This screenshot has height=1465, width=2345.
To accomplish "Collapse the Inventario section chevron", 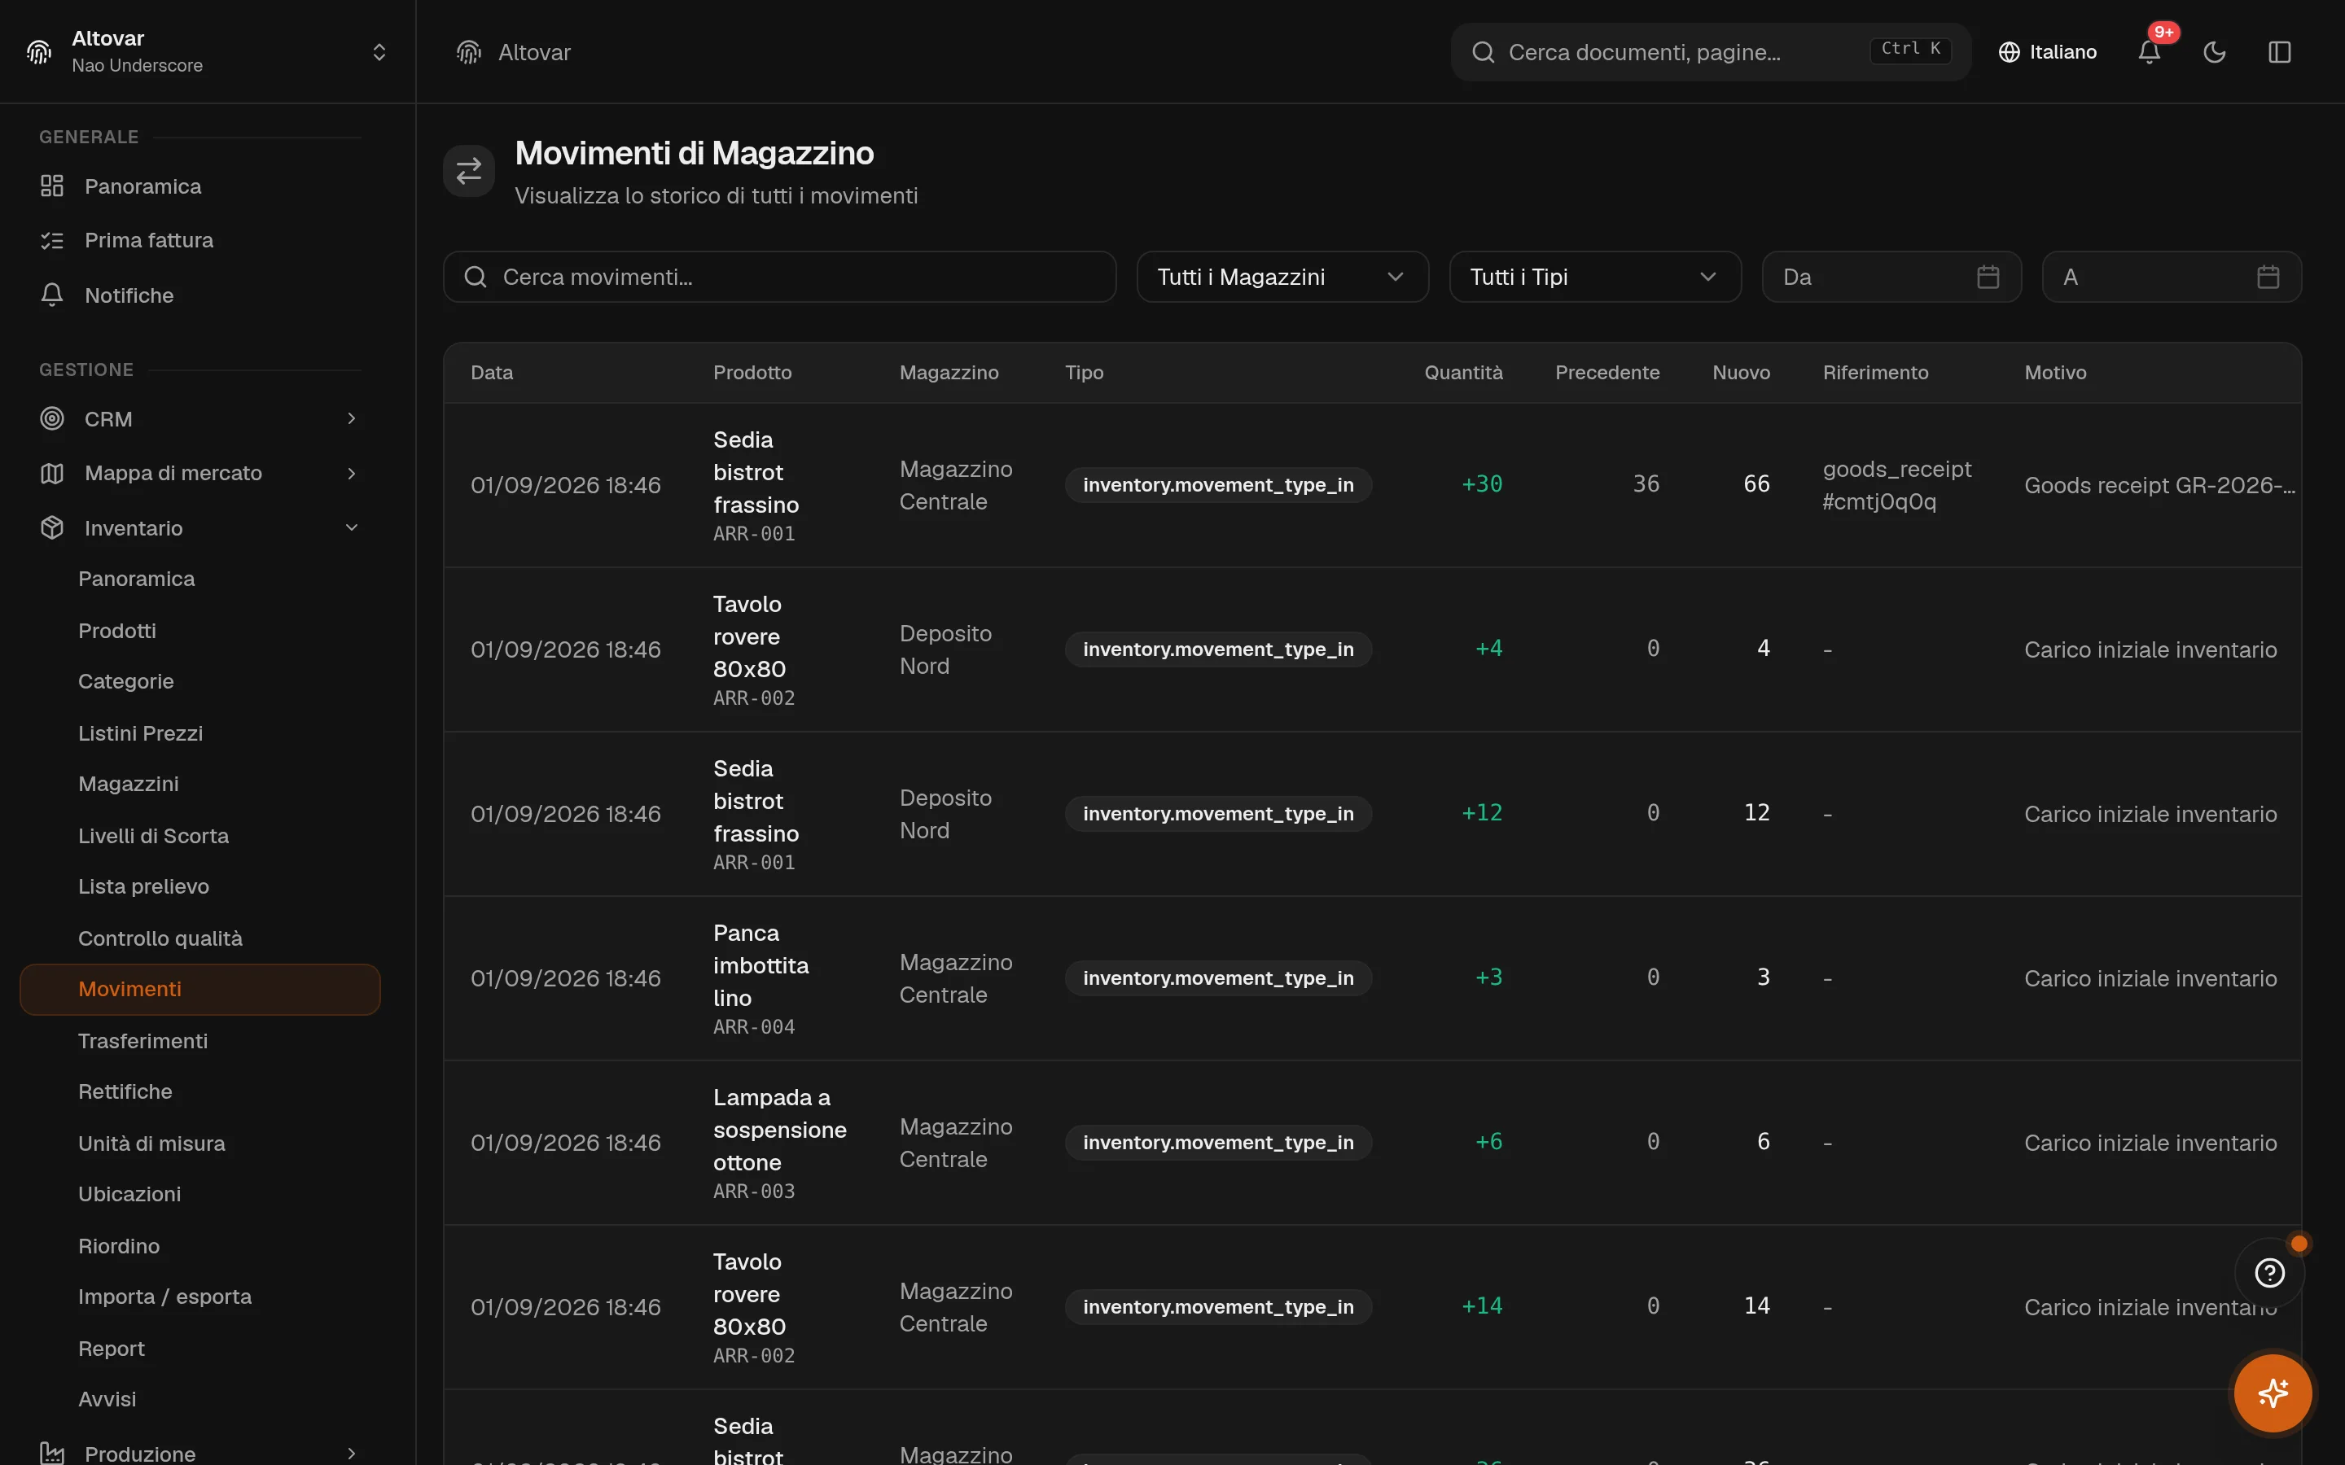I will click(x=352, y=527).
